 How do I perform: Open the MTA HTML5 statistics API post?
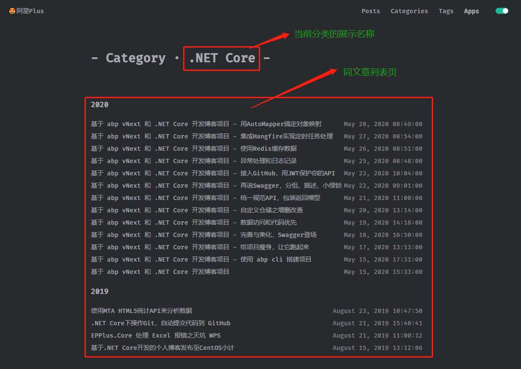pyautogui.click(x=142, y=311)
